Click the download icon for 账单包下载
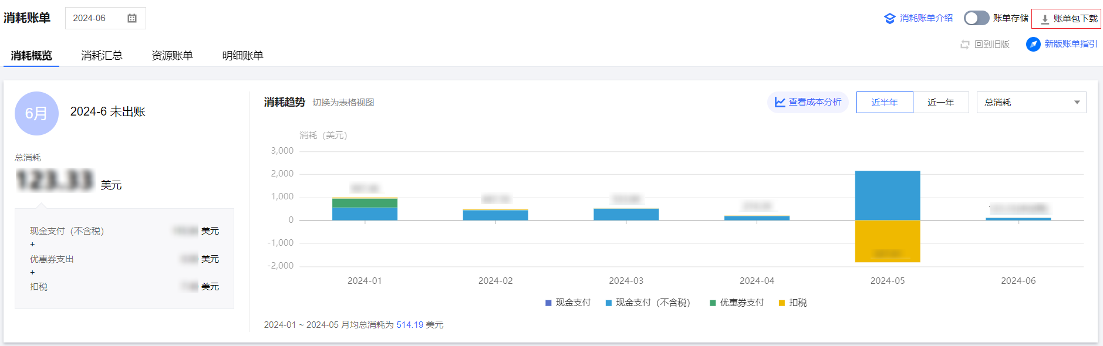The image size is (1103, 346). (x=1045, y=19)
